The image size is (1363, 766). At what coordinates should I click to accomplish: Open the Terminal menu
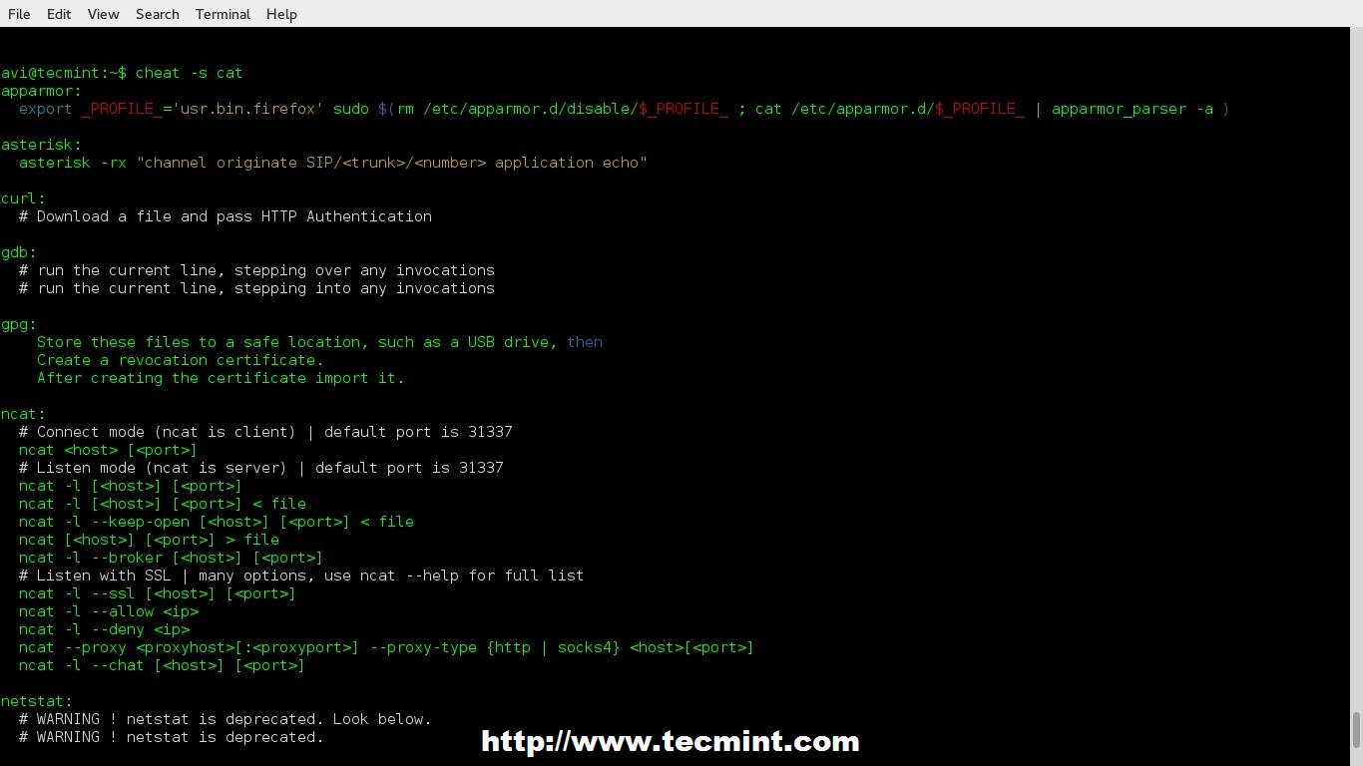coord(223,14)
